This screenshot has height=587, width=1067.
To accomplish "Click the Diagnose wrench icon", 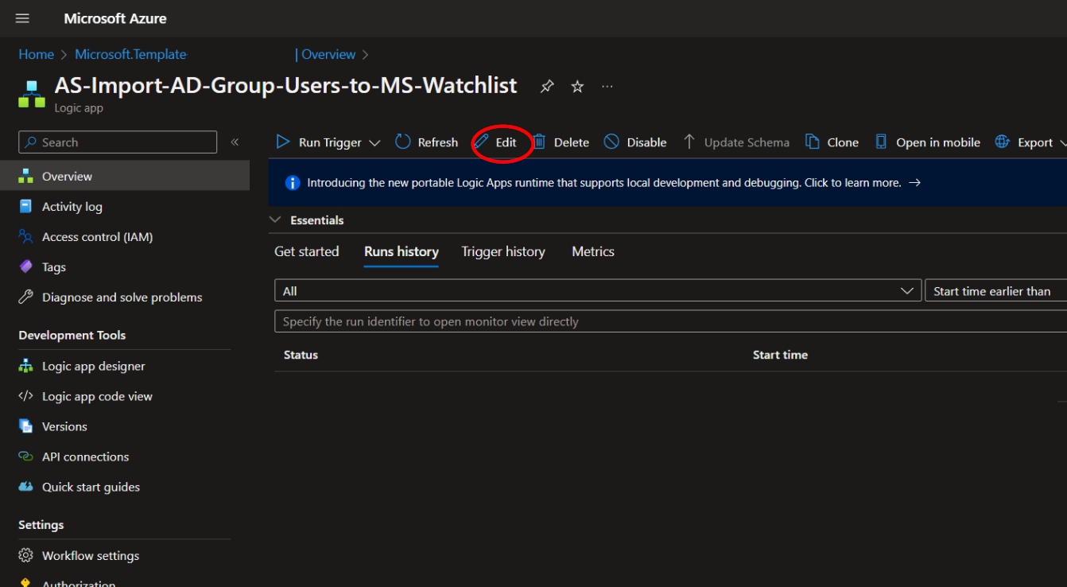I will (26, 297).
